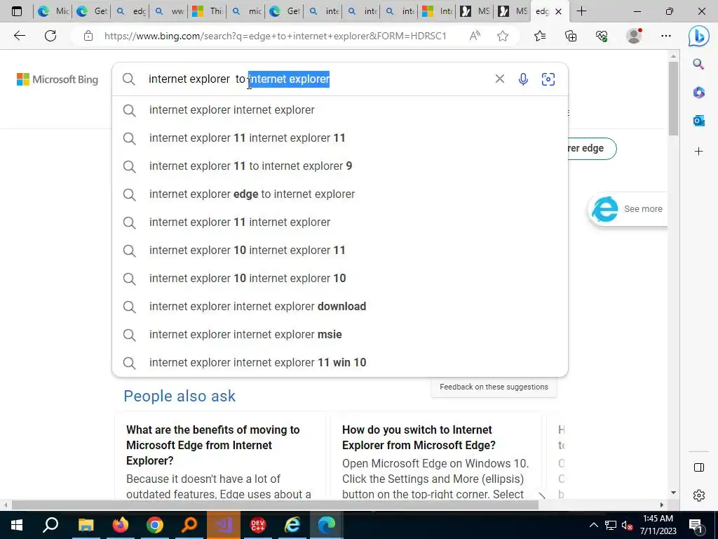Add a sidebar app with plus icon
This screenshot has height=539, width=718.
698,152
